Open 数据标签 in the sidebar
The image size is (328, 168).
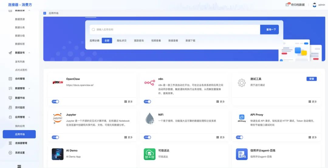tap(20, 44)
